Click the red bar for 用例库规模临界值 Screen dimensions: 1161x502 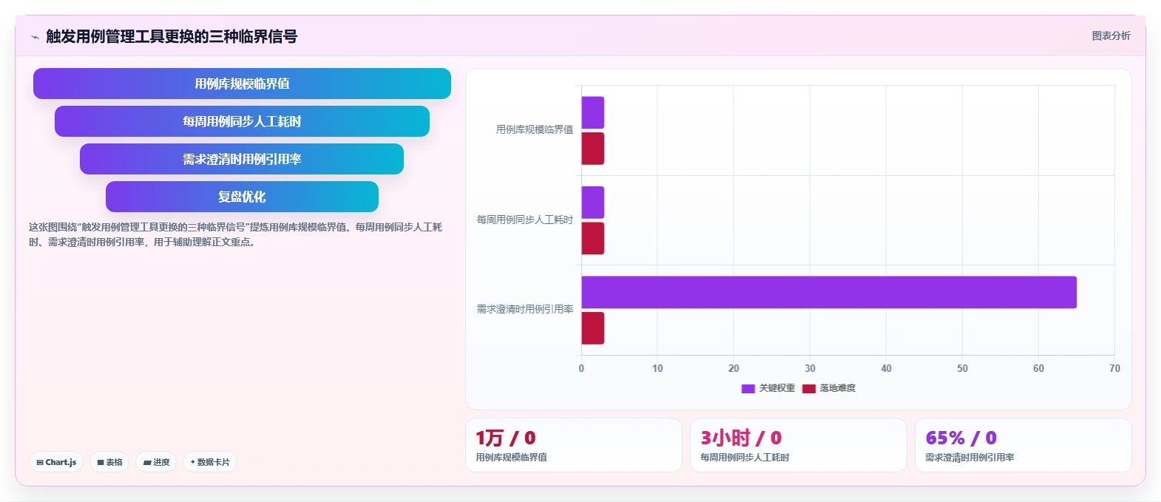[x=592, y=149]
